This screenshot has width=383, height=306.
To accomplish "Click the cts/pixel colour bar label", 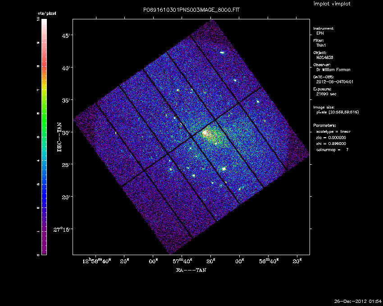I will (47, 13).
